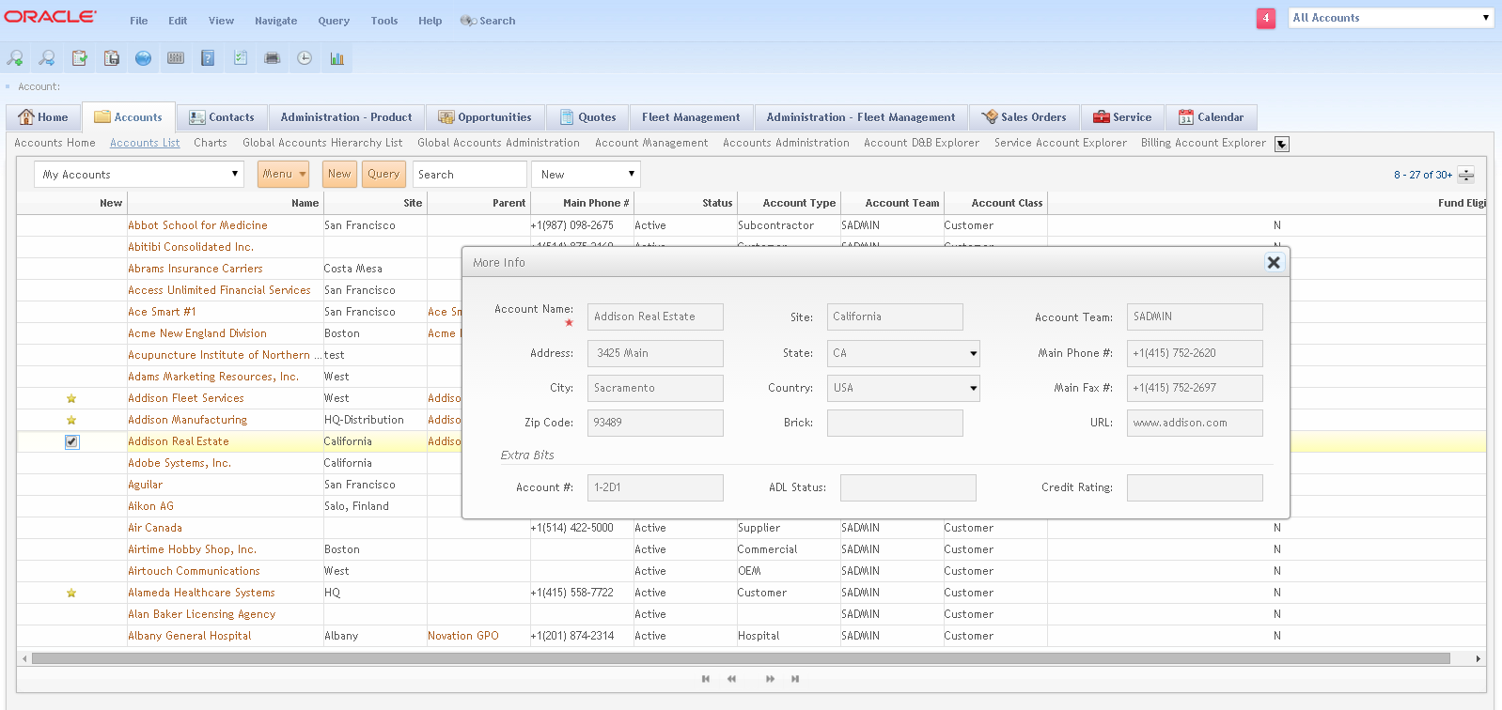Open the New dropdown beside the Search field
Image resolution: width=1502 pixels, height=710 pixels.
tap(586, 175)
